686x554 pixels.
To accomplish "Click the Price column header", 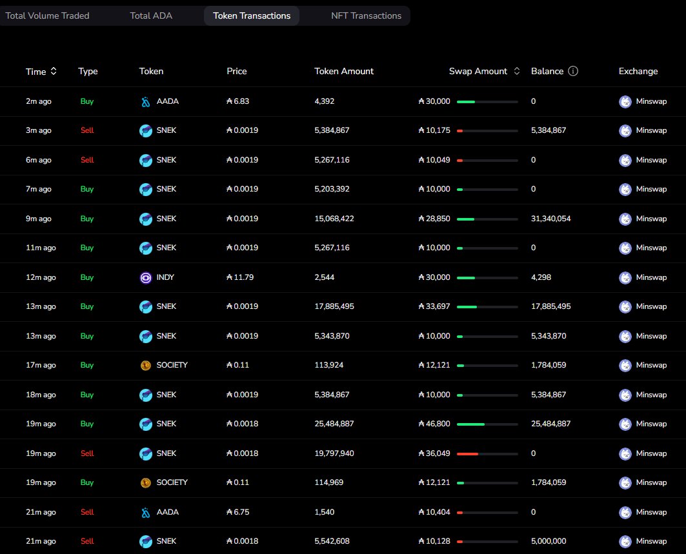I will pos(237,72).
